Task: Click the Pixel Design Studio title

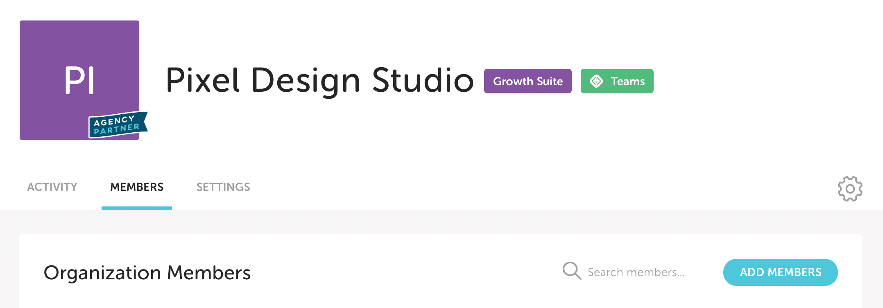Action: click(319, 80)
